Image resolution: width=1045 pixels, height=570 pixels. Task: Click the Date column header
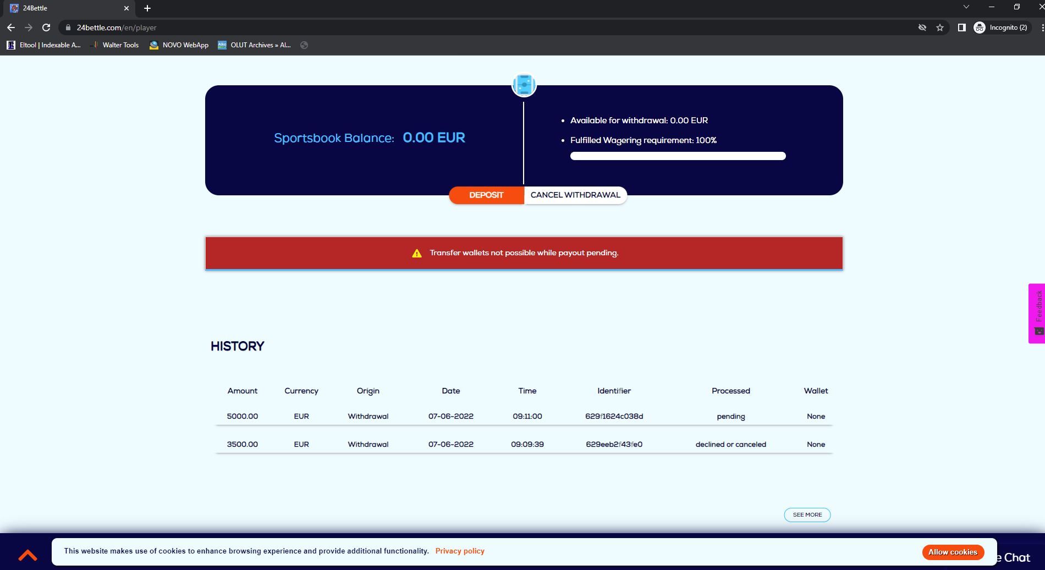click(x=451, y=391)
